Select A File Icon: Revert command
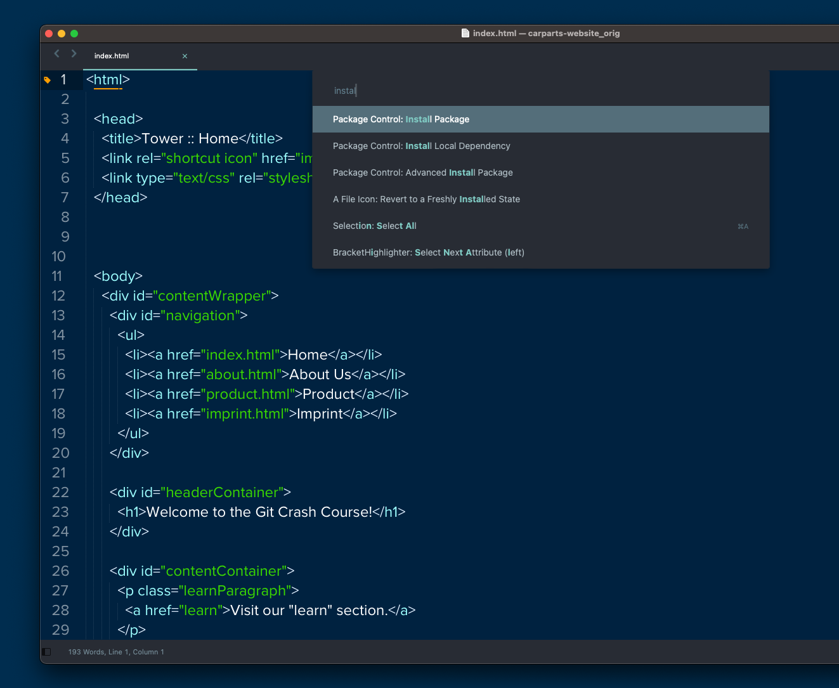The height and width of the screenshot is (688, 839). (426, 199)
